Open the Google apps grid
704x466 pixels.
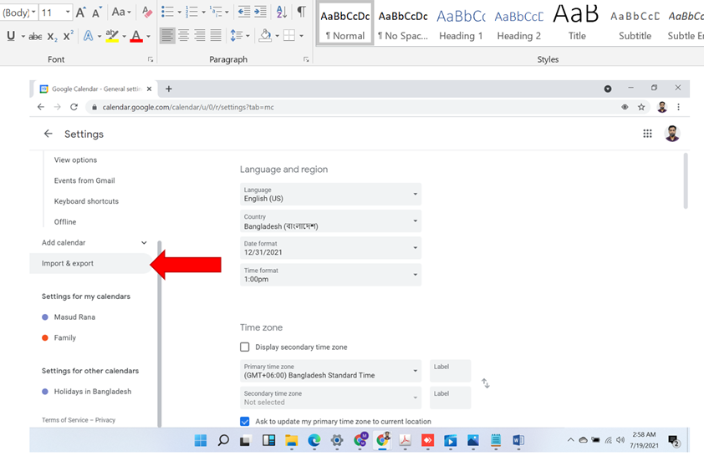[x=647, y=134]
